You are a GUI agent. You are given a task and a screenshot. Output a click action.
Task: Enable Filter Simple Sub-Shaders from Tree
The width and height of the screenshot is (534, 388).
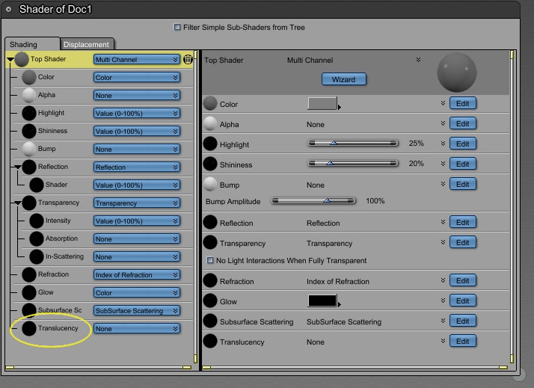177,27
